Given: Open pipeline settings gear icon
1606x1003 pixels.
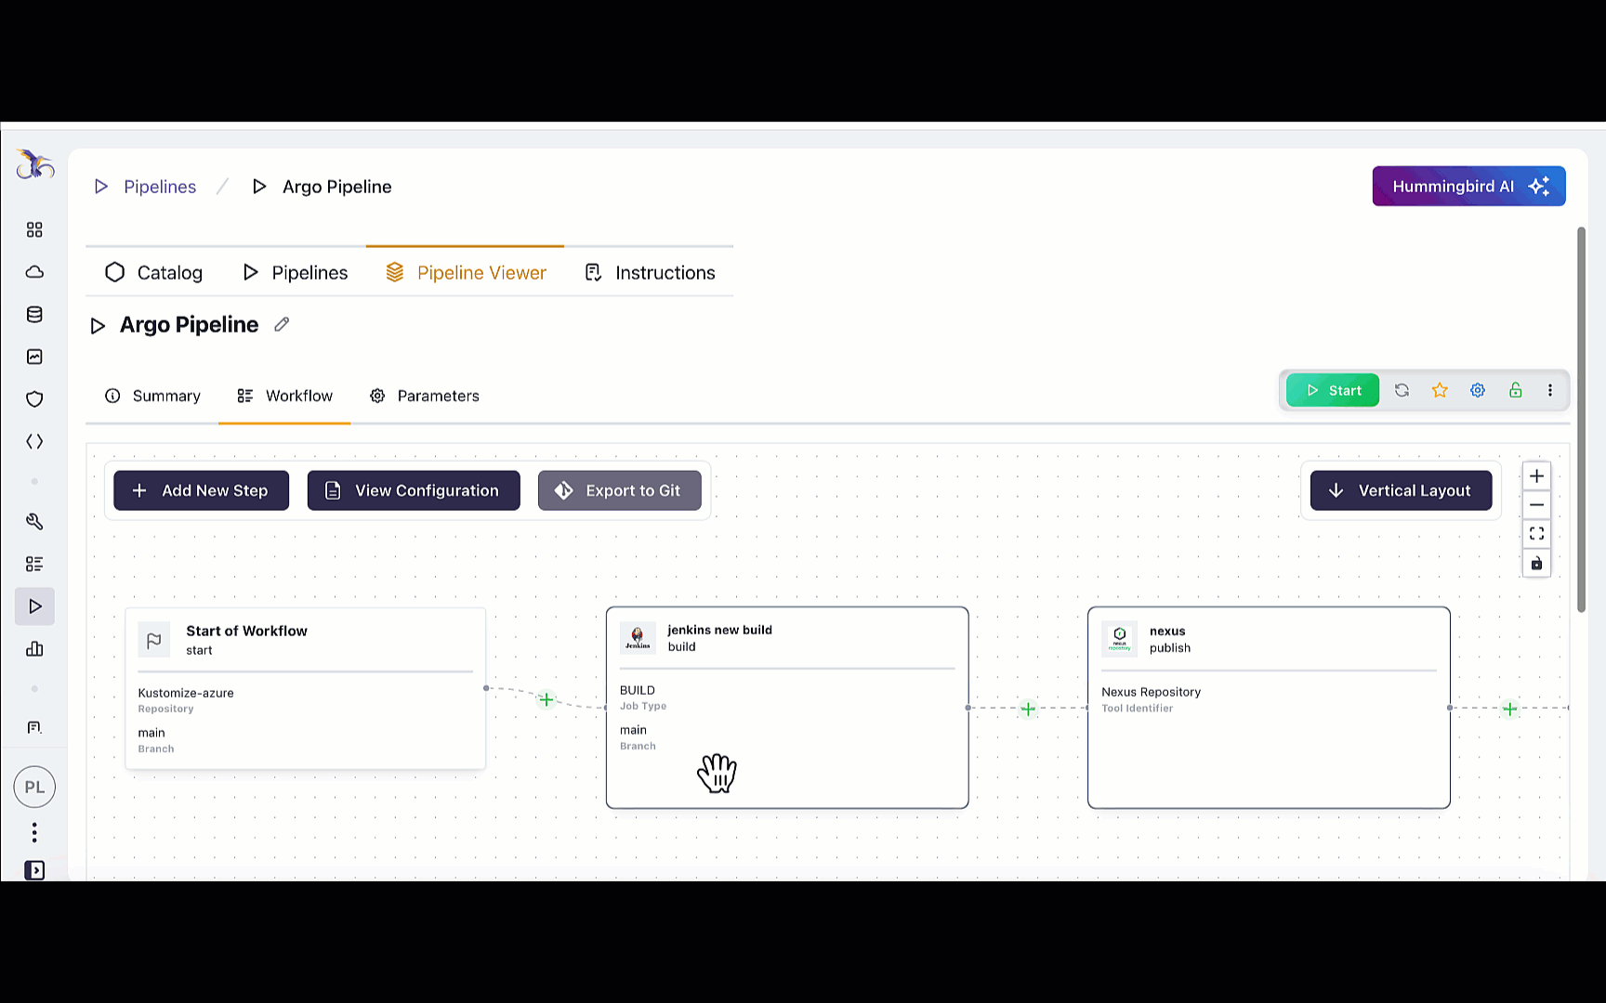Looking at the screenshot, I should pyautogui.click(x=1478, y=391).
